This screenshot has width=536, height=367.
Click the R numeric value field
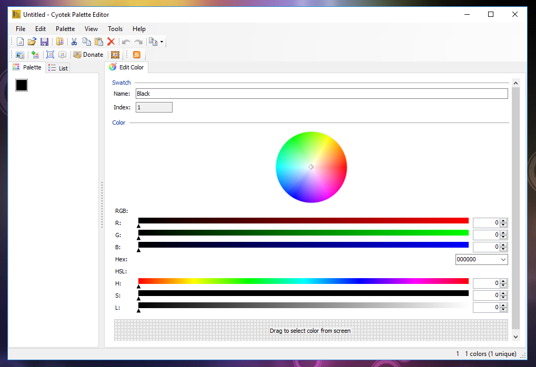[x=487, y=223]
